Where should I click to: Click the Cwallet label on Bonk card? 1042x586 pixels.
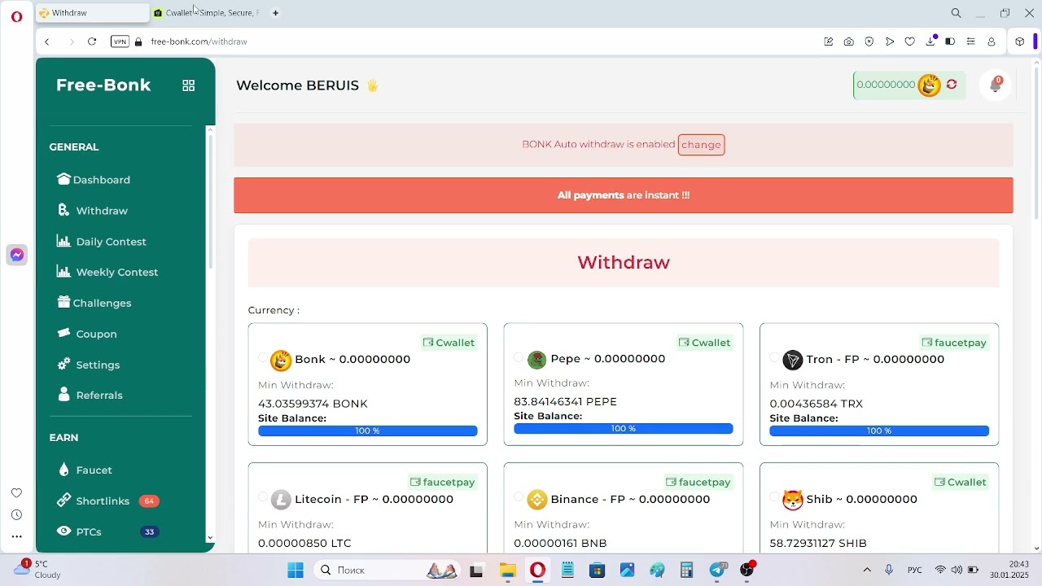pos(449,343)
